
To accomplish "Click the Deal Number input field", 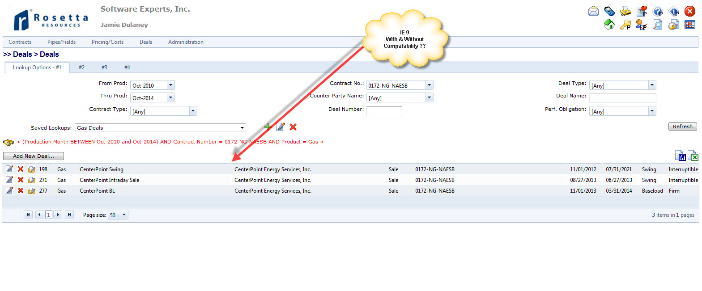I will (384, 111).
